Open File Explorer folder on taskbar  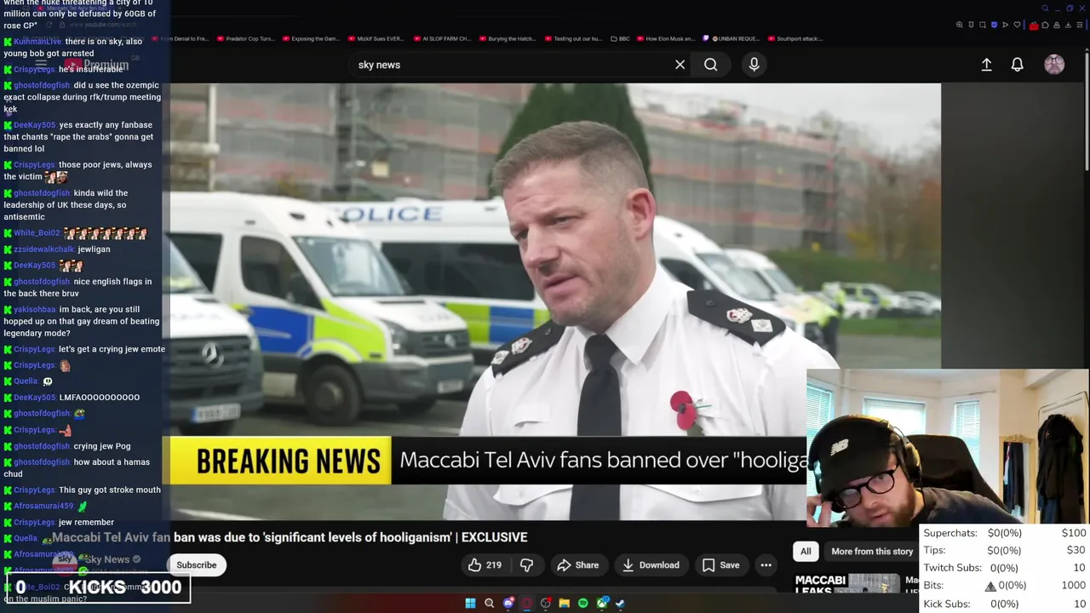(x=565, y=604)
